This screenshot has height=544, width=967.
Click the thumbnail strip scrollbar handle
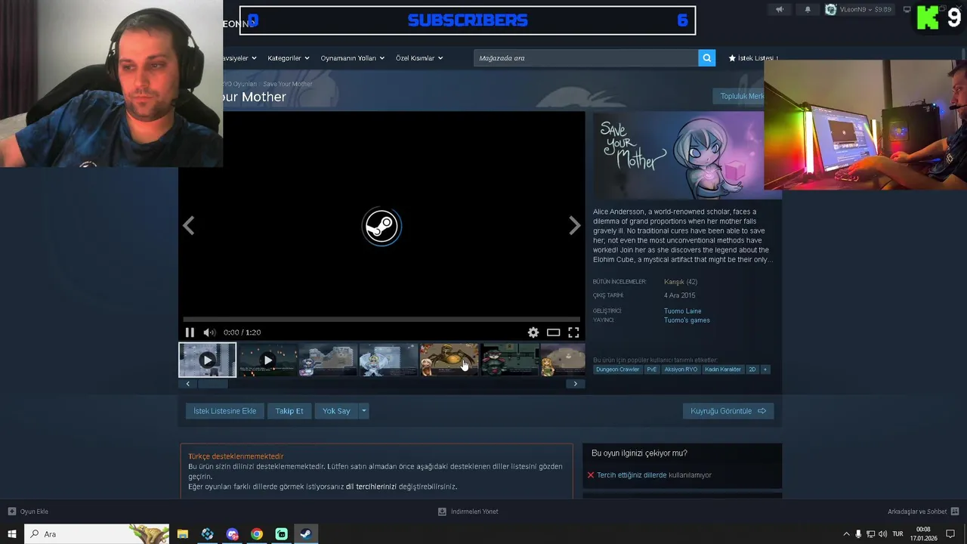212,384
